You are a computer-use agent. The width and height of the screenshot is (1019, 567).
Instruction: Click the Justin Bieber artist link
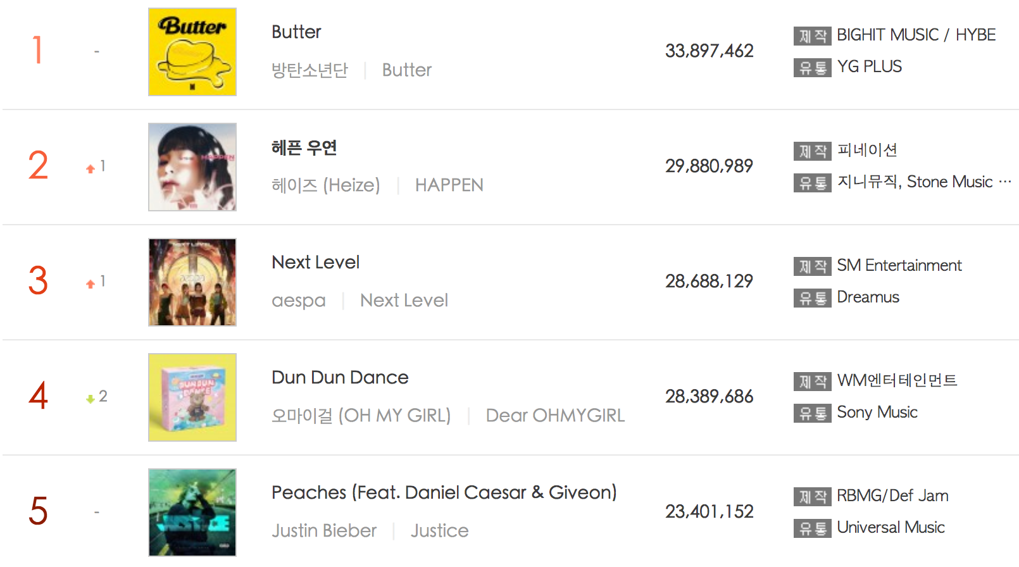[x=324, y=530]
